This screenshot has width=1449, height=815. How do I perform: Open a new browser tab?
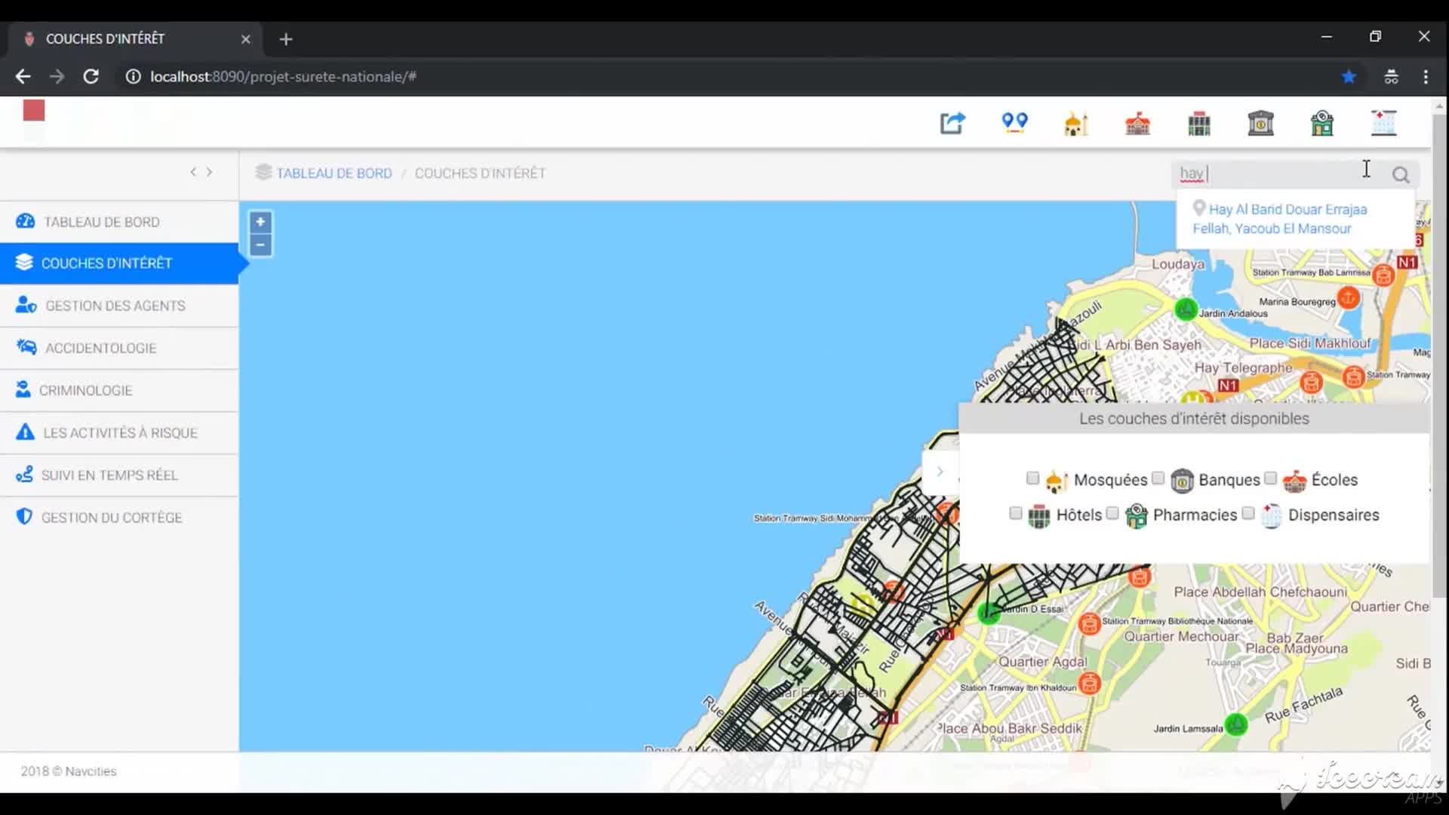click(285, 39)
